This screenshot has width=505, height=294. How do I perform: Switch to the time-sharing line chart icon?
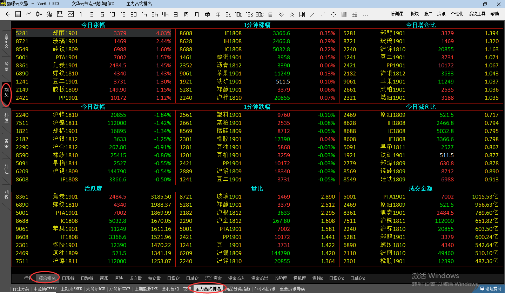pyautogui.click(x=29, y=14)
